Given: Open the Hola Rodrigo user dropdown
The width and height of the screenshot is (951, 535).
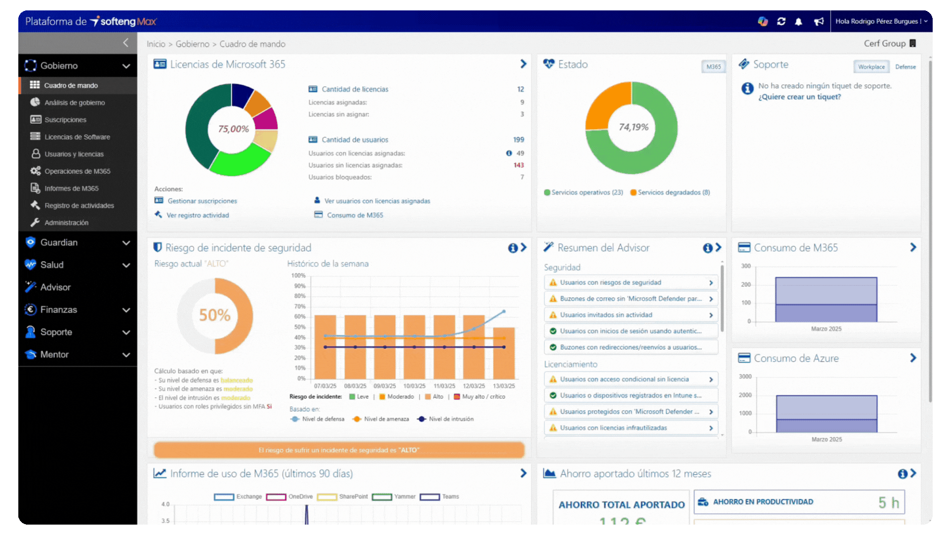Looking at the screenshot, I should tap(881, 21).
